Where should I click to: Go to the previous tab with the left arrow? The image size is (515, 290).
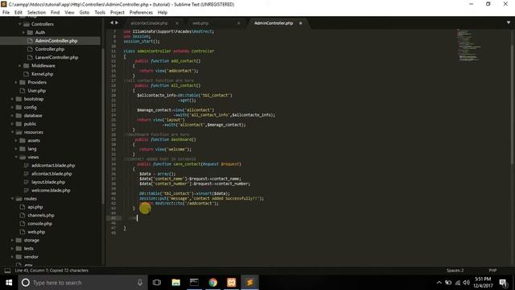coord(112,23)
